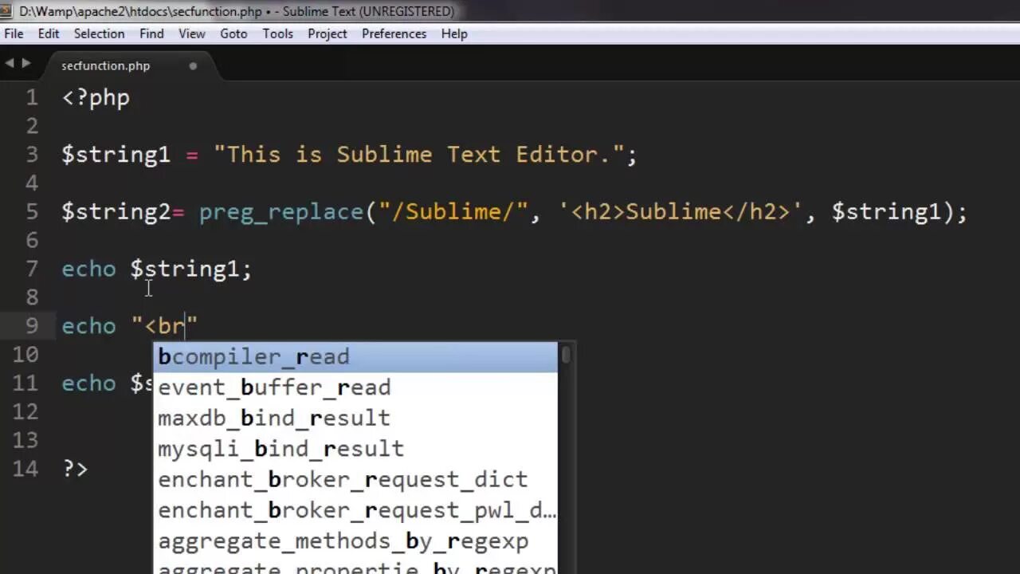Click the '<h2>Sublime</h2>' replacement string
1020x574 pixels.
[680, 212]
